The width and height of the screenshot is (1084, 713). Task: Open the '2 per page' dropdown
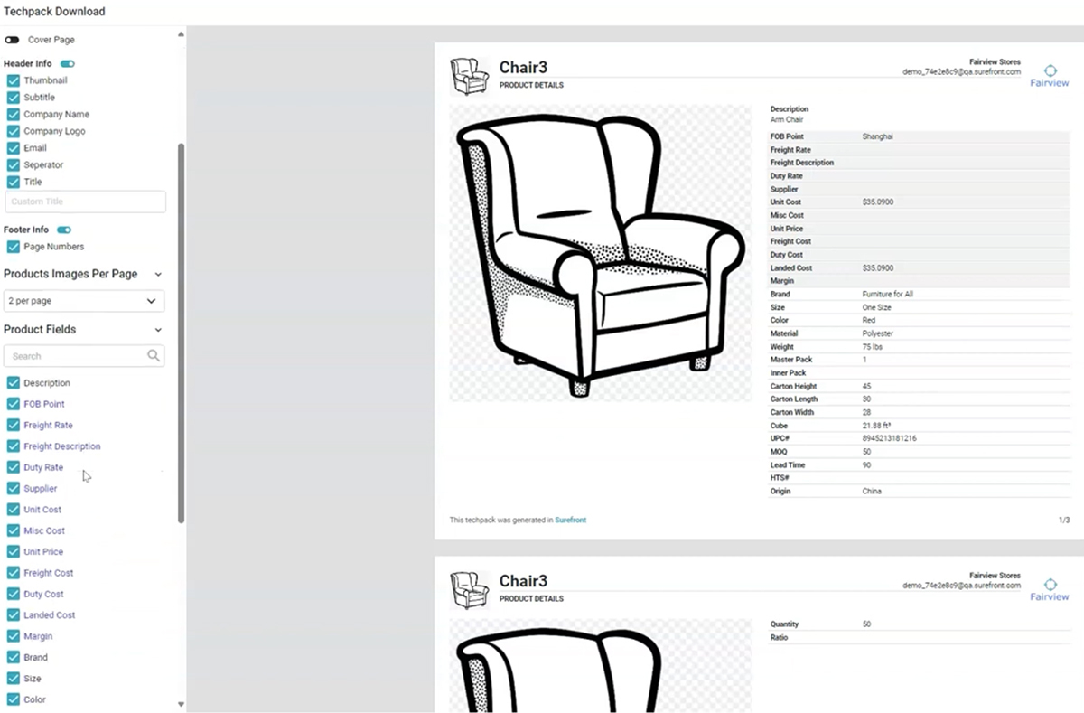click(84, 300)
